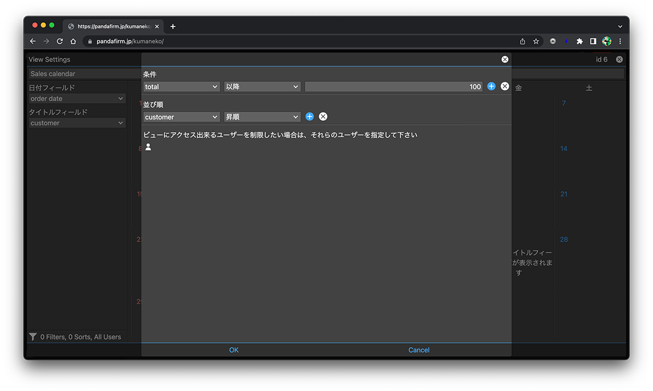This screenshot has width=653, height=391.
Task: Add a new sort order row
Action: click(310, 117)
